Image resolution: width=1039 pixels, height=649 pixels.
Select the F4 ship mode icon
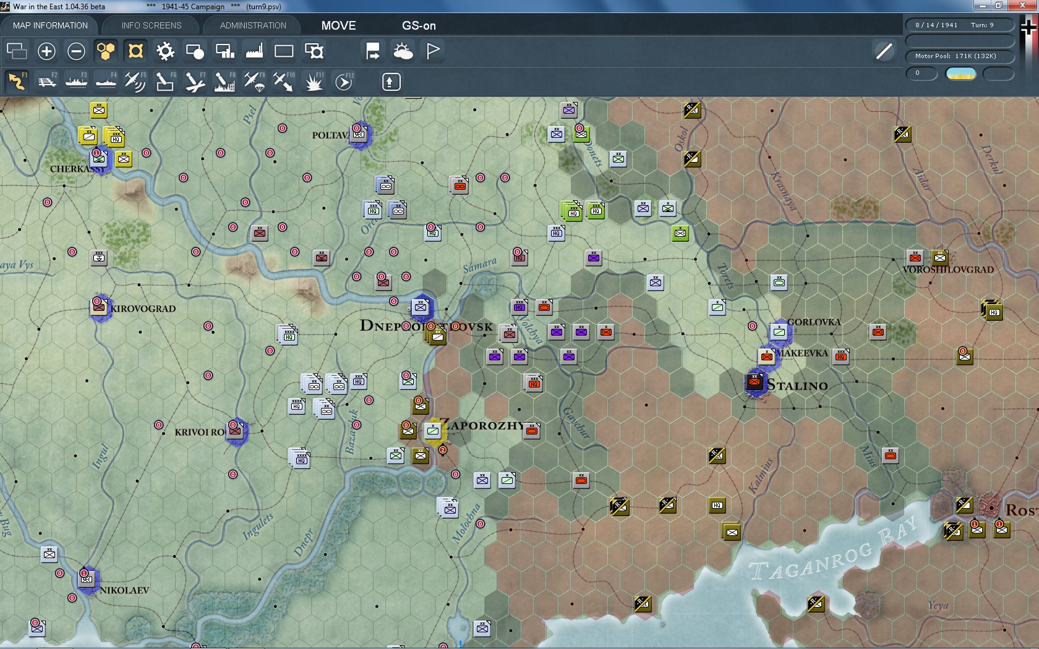[x=106, y=81]
